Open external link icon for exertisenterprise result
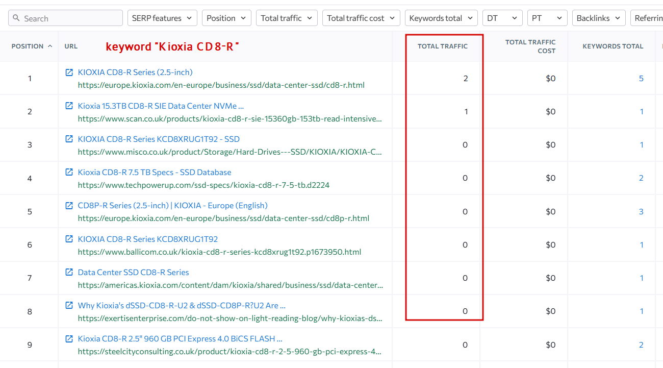663x368 pixels. pyautogui.click(x=69, y=305)
